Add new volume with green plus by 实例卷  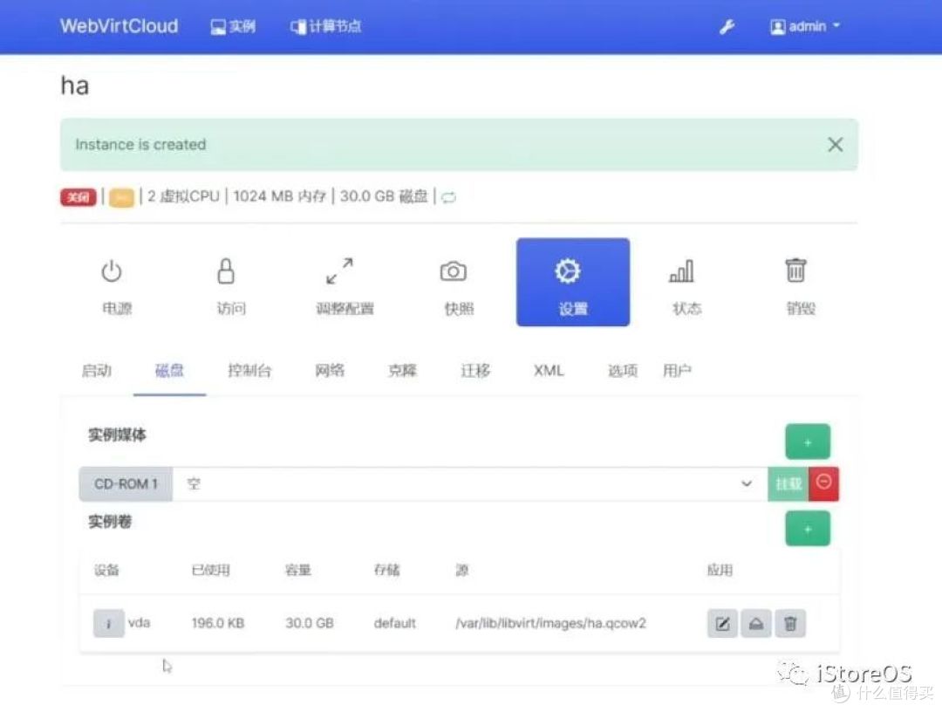(x=808, y=529)
